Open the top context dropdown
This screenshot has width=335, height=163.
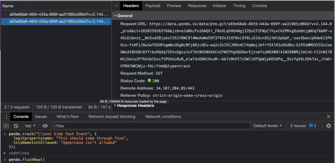pyautogui.click(x=30, y=126)
